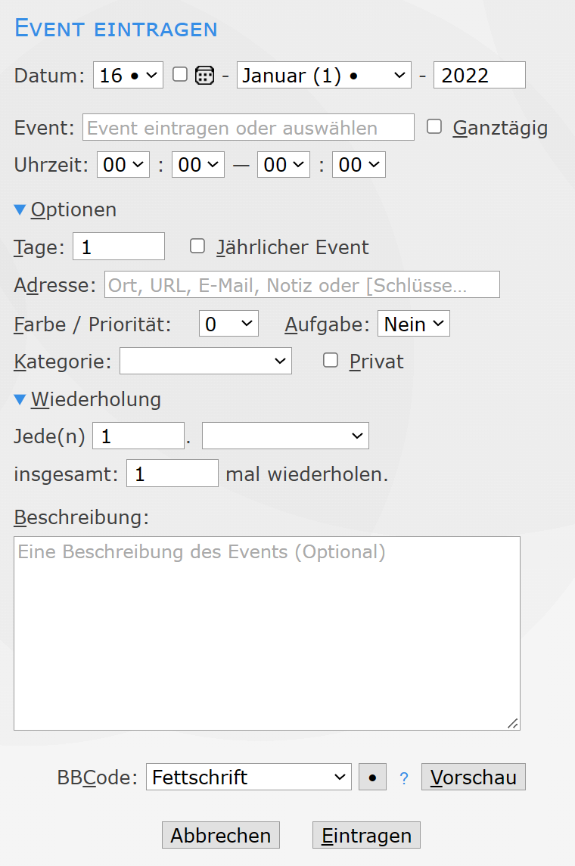
Task: Open the month dropdown showing Januar
Action: (324, 76)
